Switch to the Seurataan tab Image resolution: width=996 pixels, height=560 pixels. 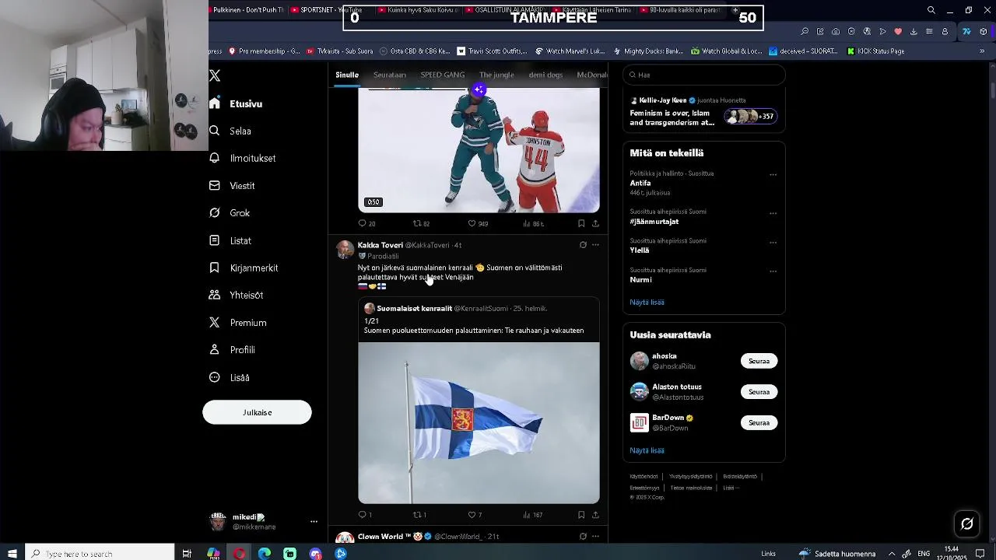coord(390,75)
